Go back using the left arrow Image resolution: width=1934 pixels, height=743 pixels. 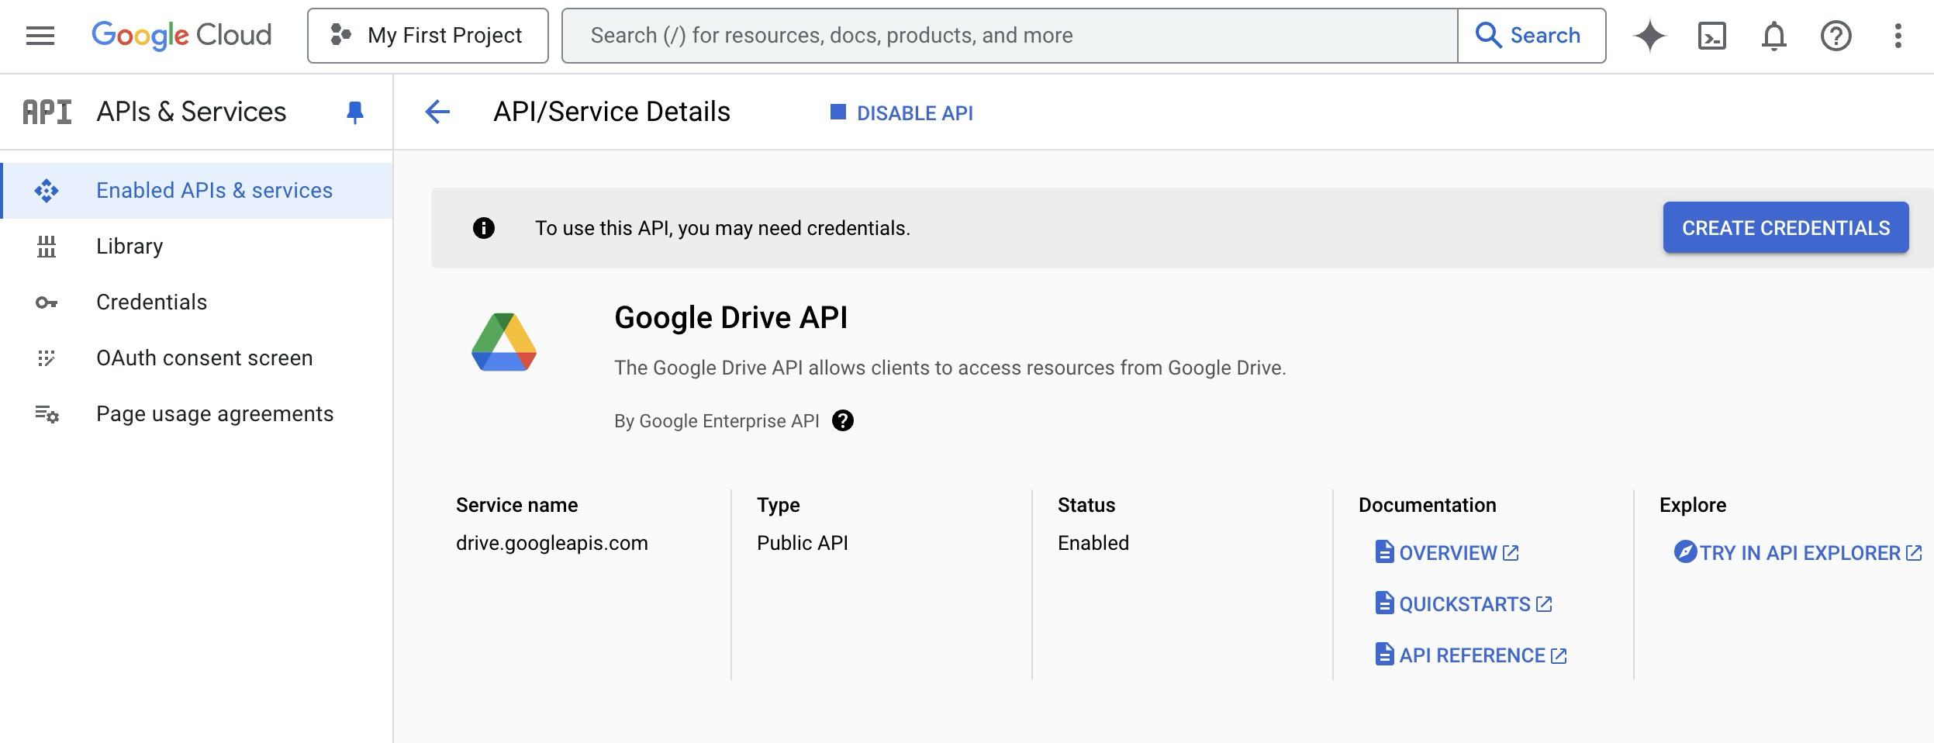pyautogui.click(x=437, y=112)
